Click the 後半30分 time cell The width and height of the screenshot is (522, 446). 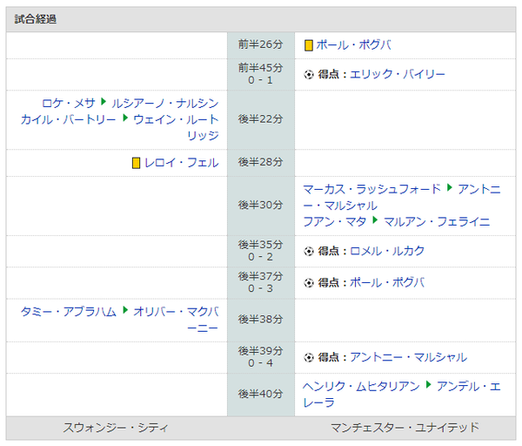point(261,206)
